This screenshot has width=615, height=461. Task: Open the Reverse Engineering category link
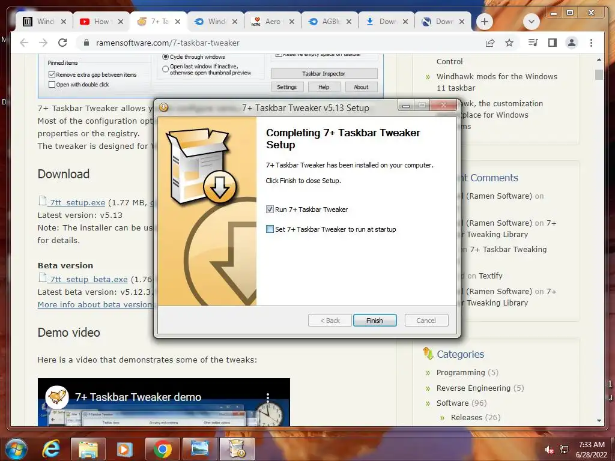coord(473,388)
